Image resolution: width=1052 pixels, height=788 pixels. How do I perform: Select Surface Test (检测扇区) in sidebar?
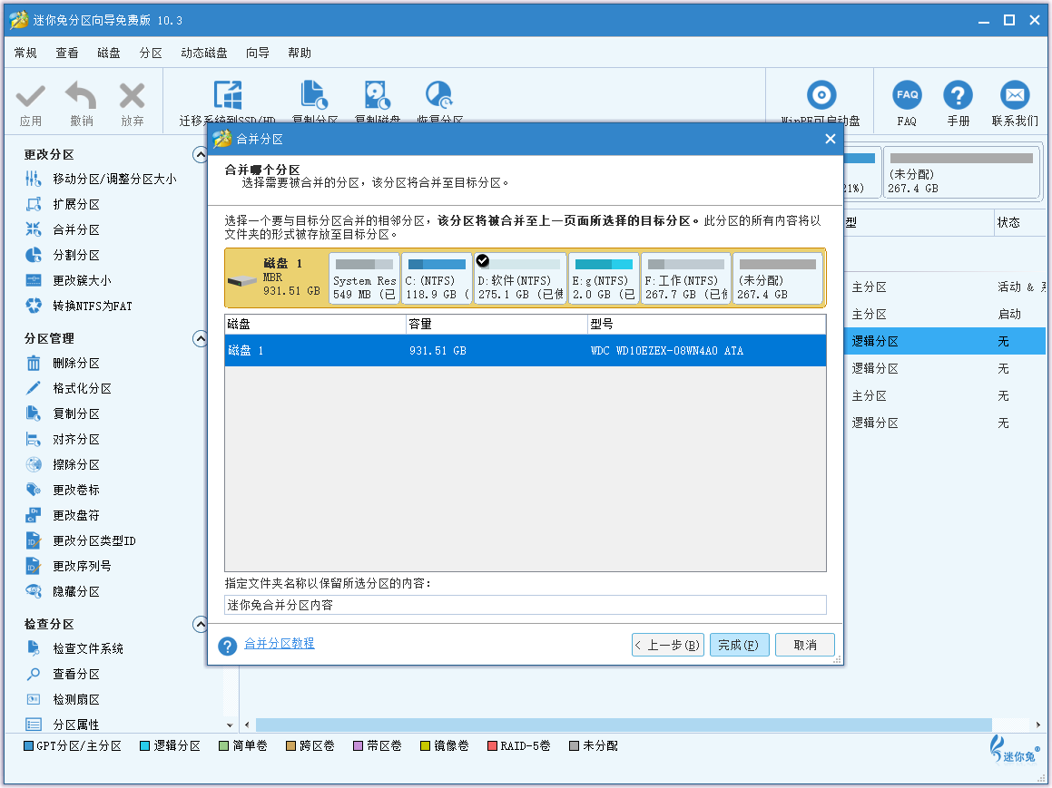click(63, 699)
